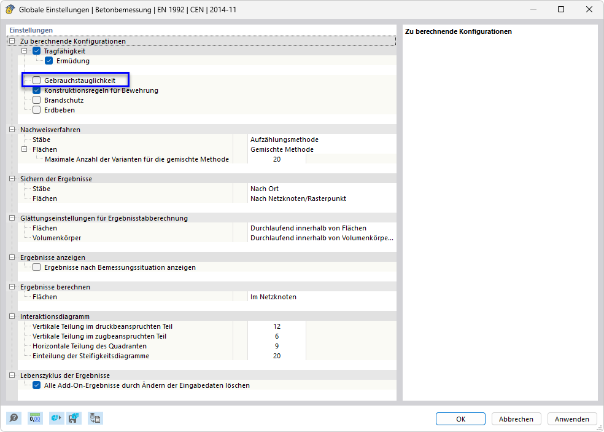Select row Maximale Anzahl der Varianten label

coord(136,159)
